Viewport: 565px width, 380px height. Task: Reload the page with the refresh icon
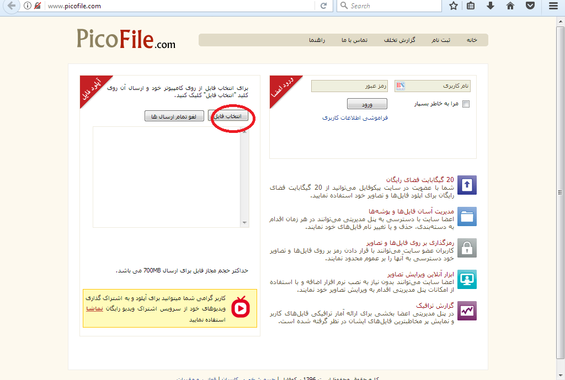323,6
